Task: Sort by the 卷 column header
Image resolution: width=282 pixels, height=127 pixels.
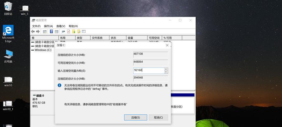Action: tap(45, 38)
